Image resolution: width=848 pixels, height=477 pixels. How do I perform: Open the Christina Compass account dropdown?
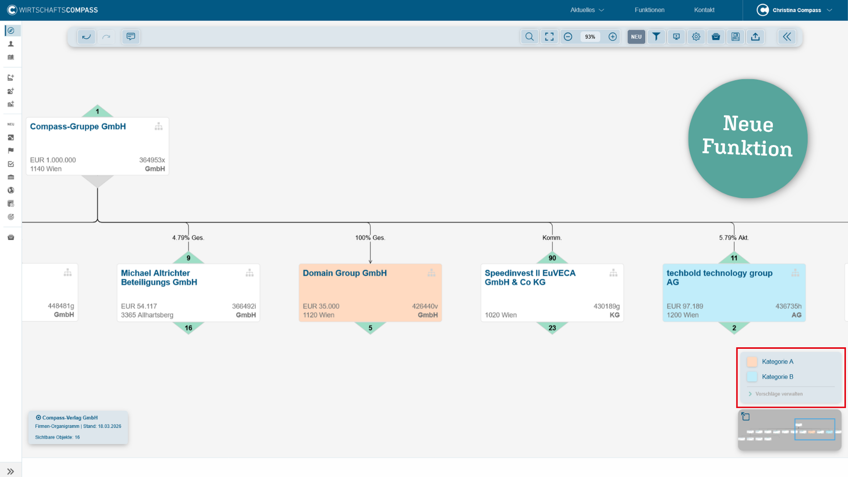[795, 10]
